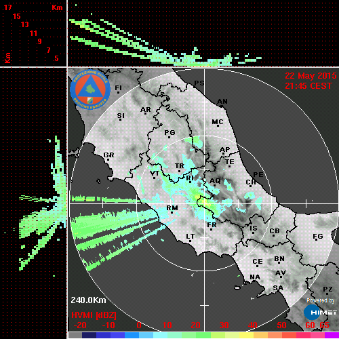This screenshot has width=339, height=339.
Task: Click the 'CB' city label
Action: click(x=275, y=231)
